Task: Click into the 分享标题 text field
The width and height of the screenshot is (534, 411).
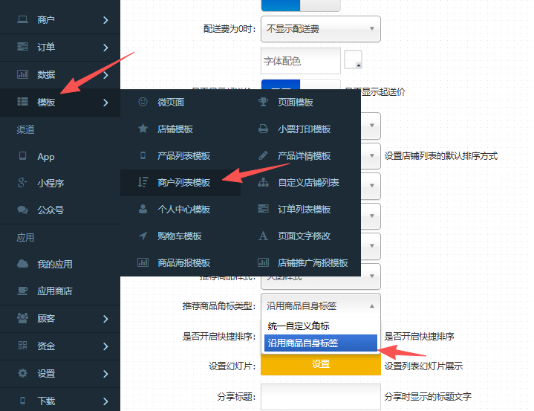Action: (321, 396)
